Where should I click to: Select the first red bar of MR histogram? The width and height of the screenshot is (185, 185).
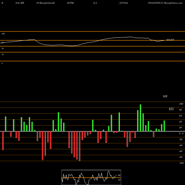click(3, 141)
